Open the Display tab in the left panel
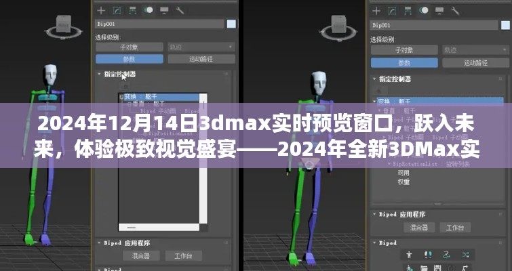This screenshot has height=271, width=512. 164,10
